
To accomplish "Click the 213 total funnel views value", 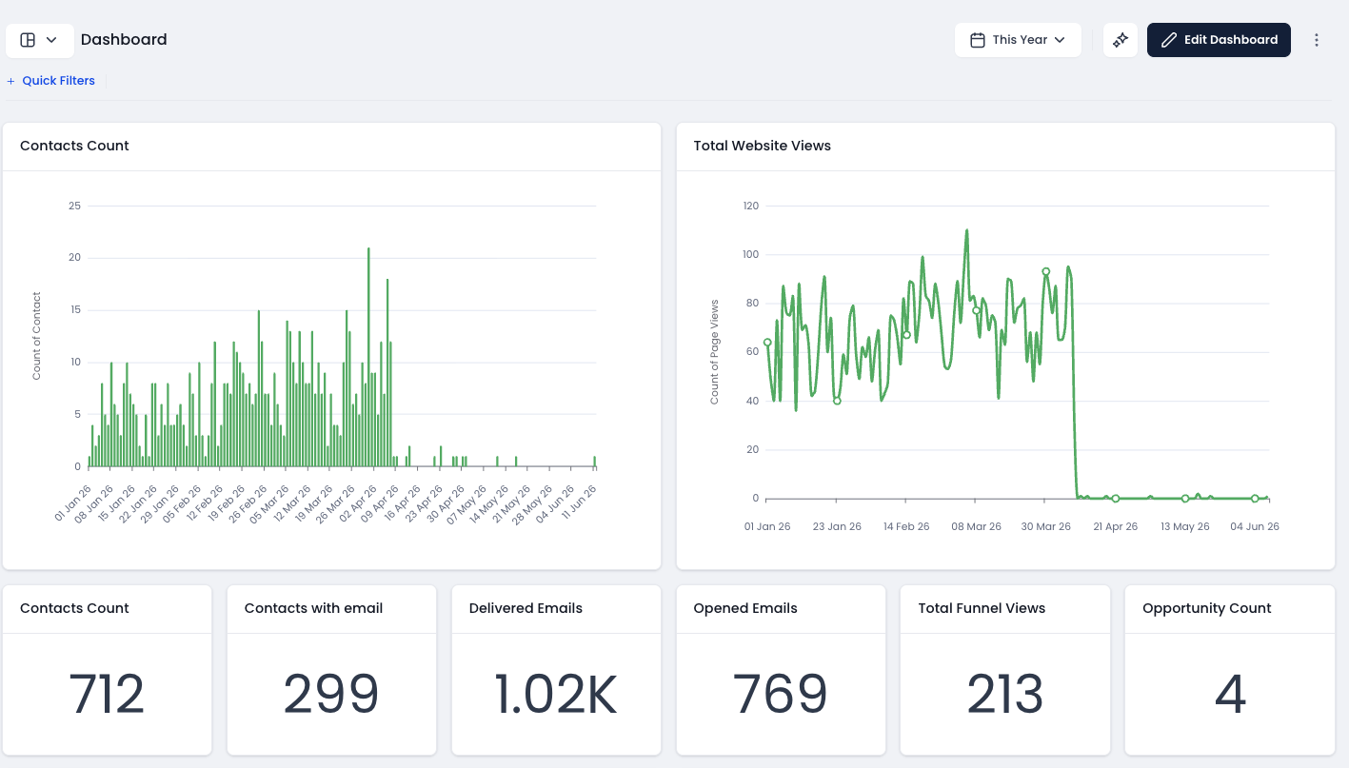I will pos(1005,694).
